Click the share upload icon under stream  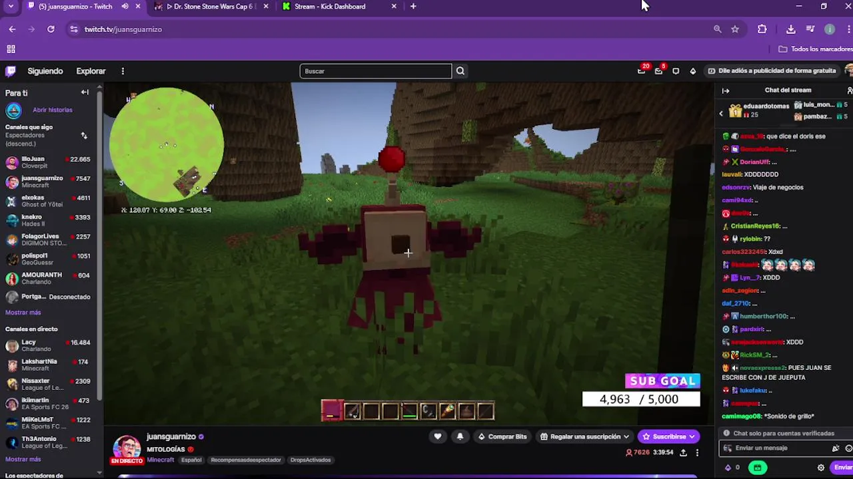click(683, 453)
